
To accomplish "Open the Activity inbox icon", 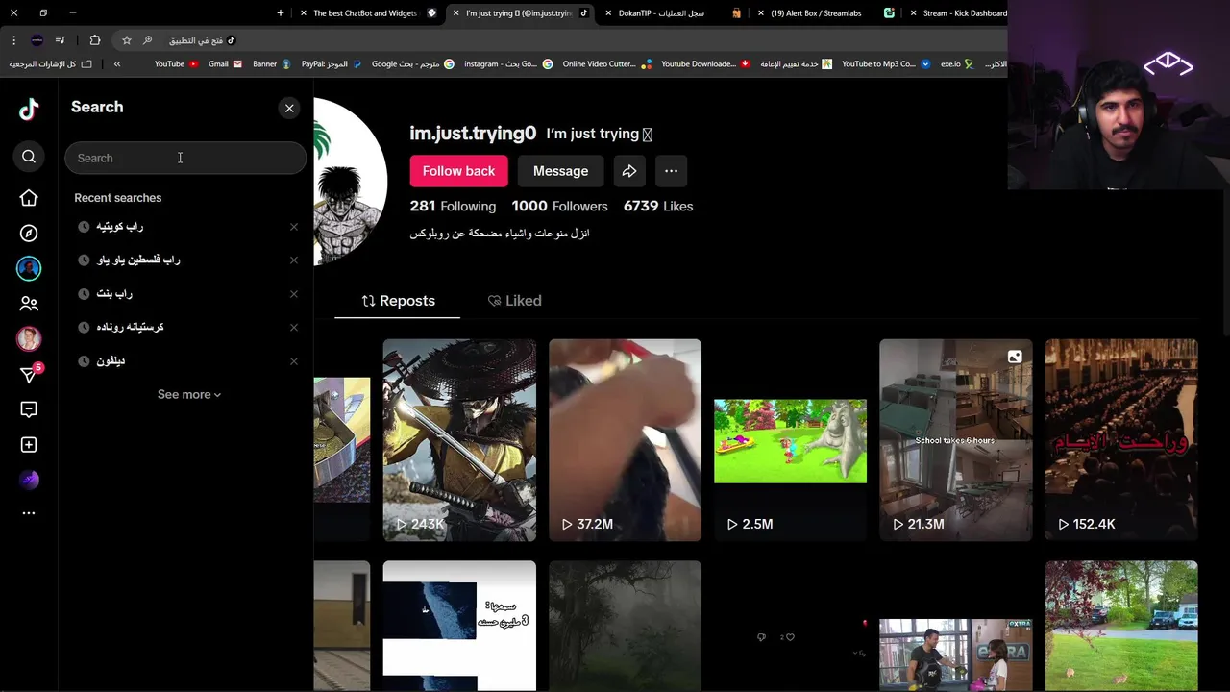I will (x=29, y=409).
